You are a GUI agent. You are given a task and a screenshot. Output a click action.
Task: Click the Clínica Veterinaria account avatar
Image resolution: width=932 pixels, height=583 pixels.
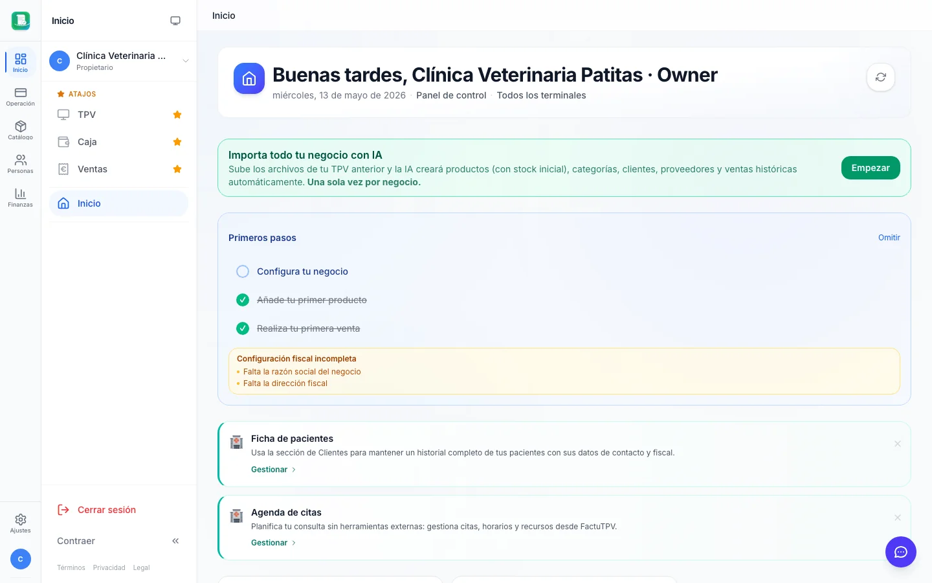60,61
